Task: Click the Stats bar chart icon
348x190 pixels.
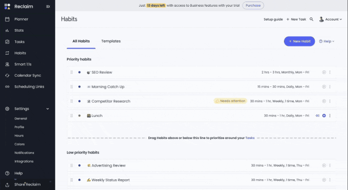Action: [x=7, y=30]
